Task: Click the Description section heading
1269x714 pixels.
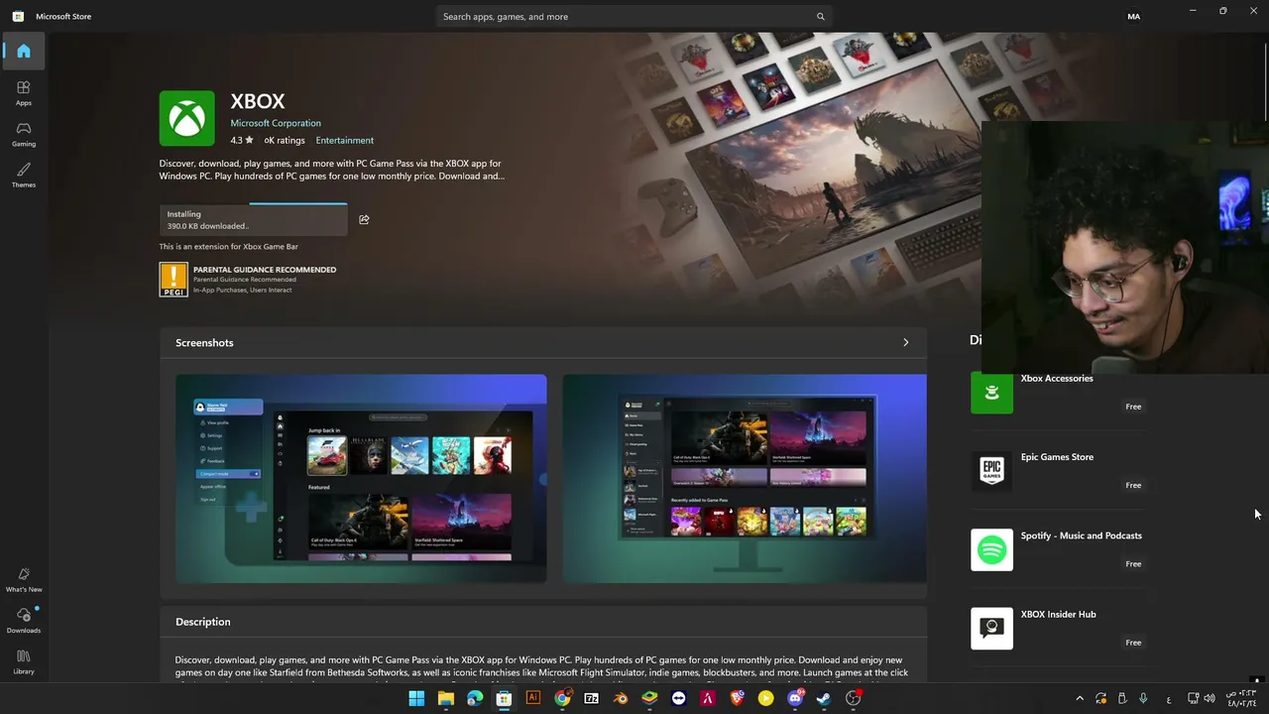Action: coord(203,622)
